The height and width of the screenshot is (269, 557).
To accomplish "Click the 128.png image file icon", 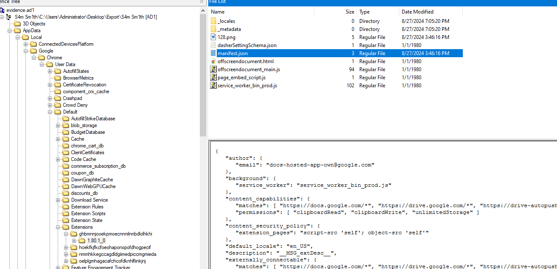I will pos(214,37).
